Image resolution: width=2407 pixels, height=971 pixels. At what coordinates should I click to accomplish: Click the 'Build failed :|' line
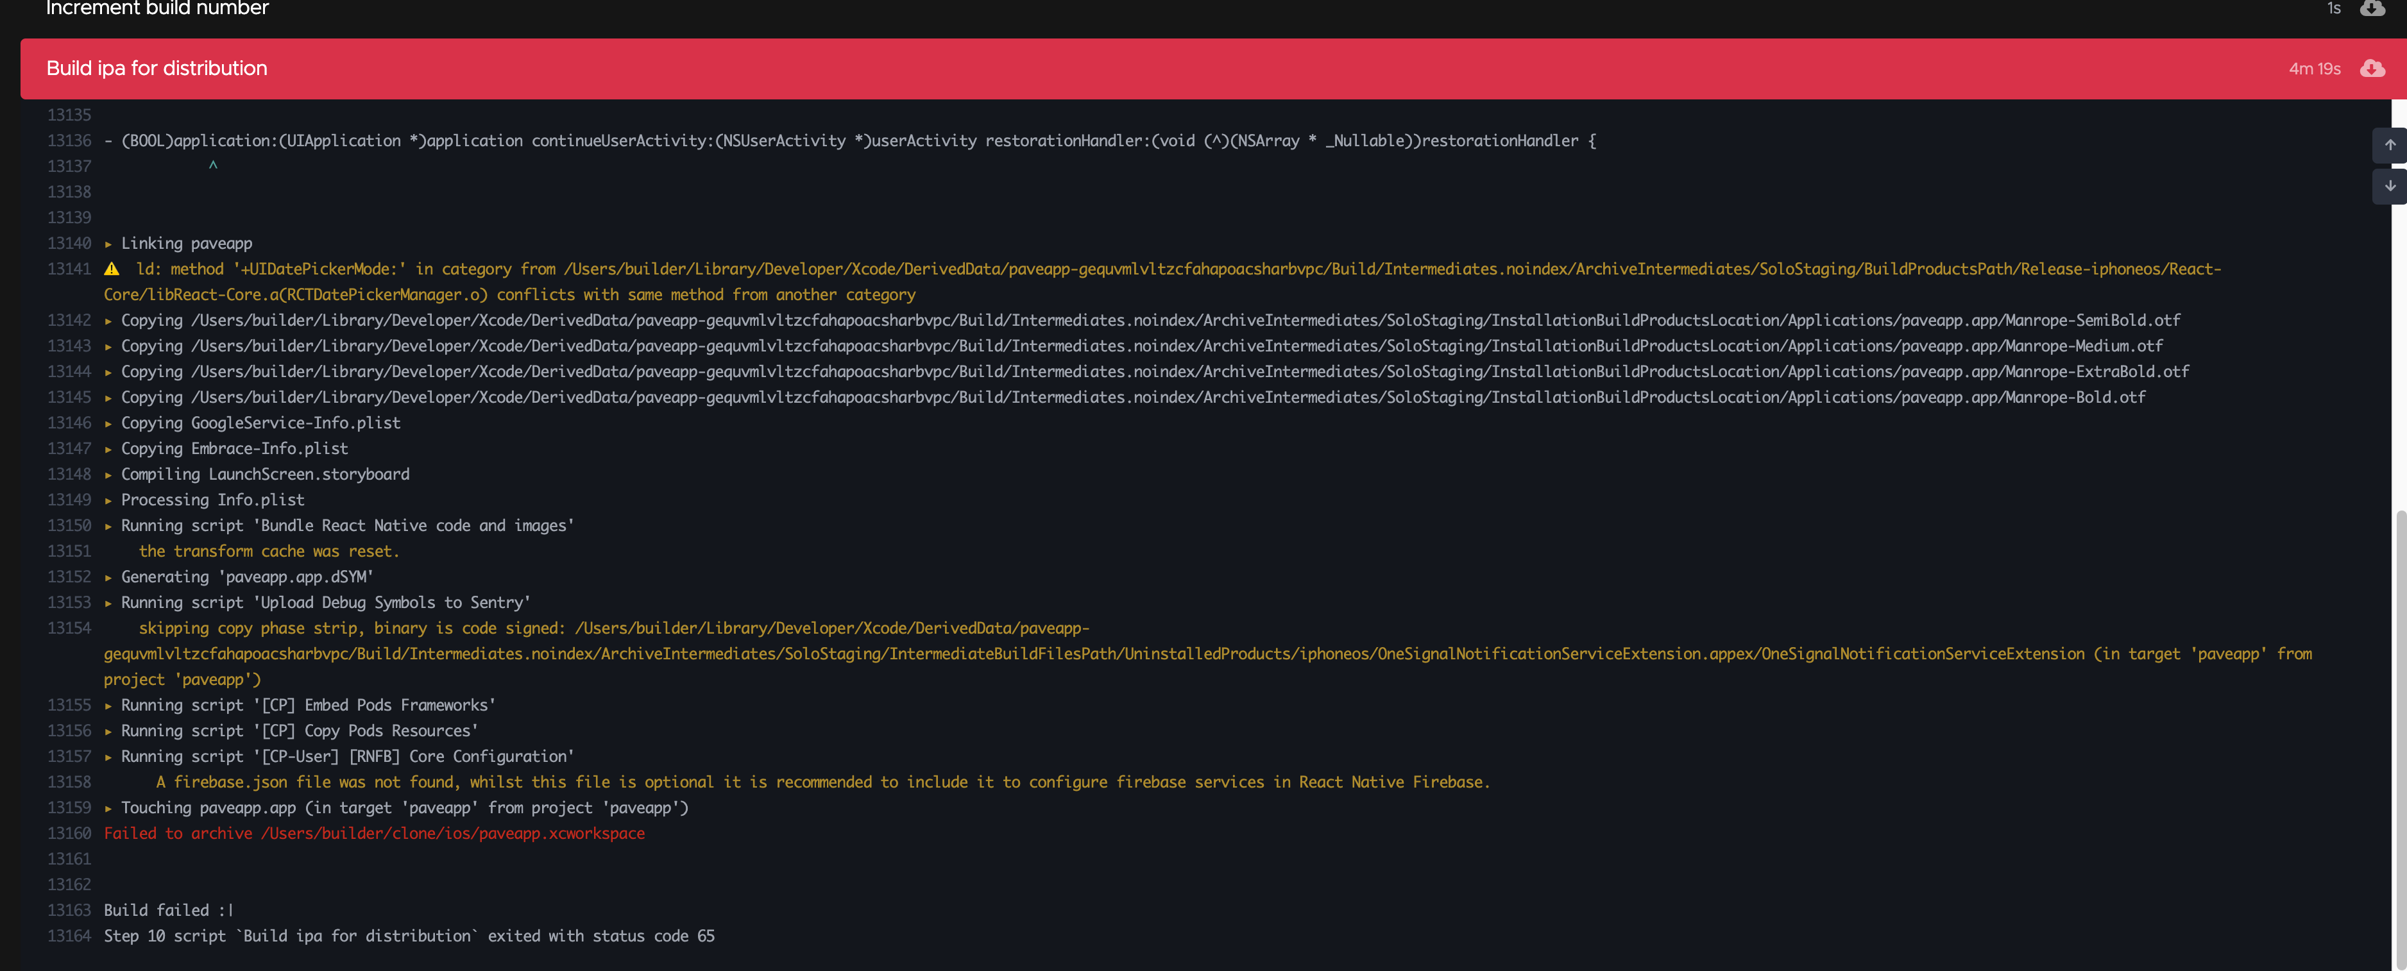tap(168, 910)
